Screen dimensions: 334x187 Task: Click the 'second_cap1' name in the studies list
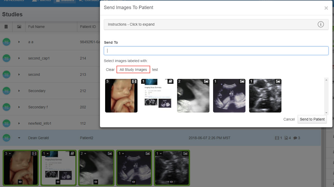tap(39, 58)
